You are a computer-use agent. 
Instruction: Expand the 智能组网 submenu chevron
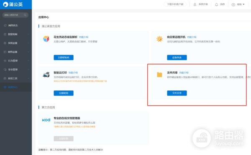(x=28, y=34)
